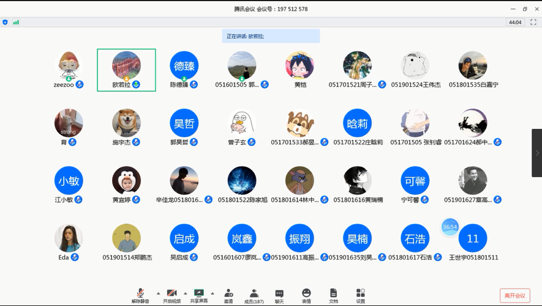Expand audio options arrow beside 解除静音
The height and width of the screenshot is (306, 542).
click(x=158, y=293)
